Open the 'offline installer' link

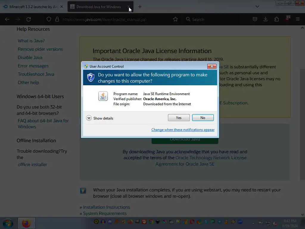(x=32, y=165)
